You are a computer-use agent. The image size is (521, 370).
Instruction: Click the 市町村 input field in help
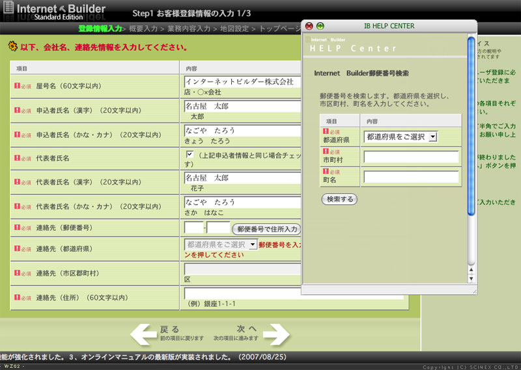tap(411, 157)
